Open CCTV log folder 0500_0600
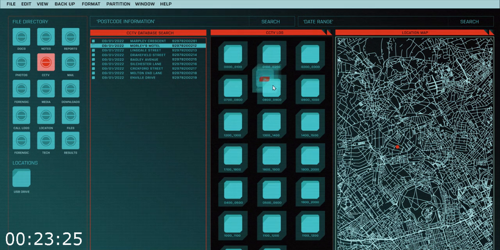This screenshot has height=250, width=500. coord(271,190)
